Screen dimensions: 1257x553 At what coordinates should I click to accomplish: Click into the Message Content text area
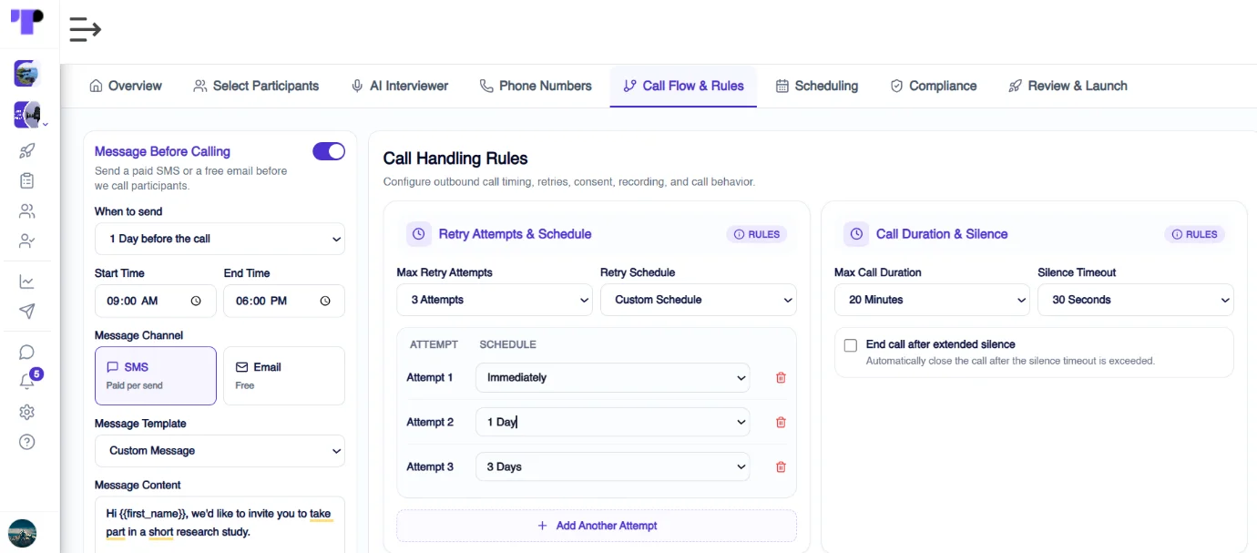tap(220, 525)
